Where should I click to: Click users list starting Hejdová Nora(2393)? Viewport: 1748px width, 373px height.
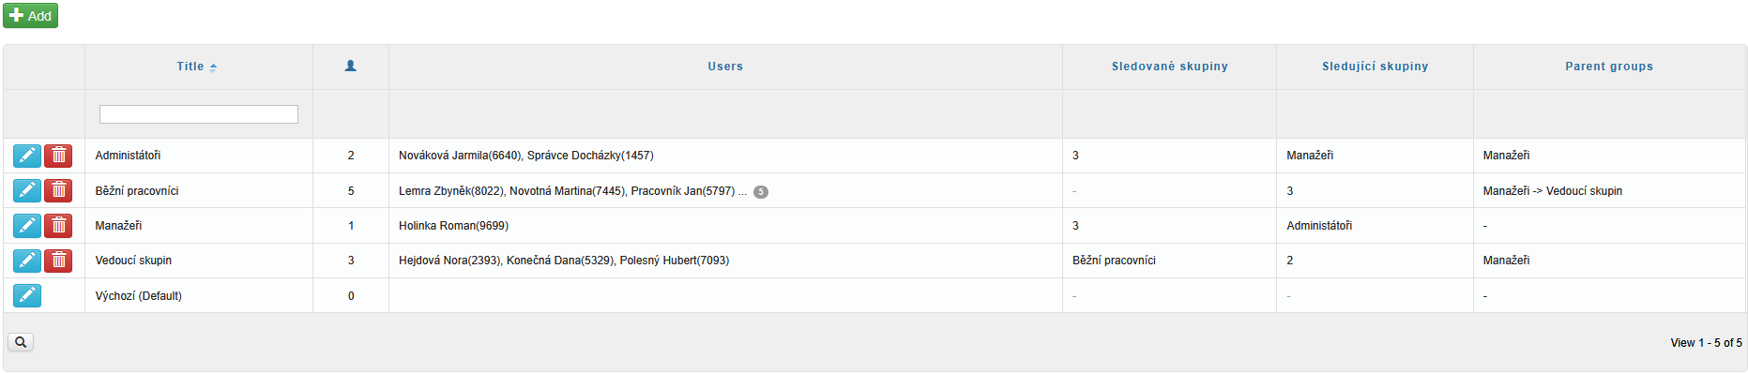click(x=564, y=261)
